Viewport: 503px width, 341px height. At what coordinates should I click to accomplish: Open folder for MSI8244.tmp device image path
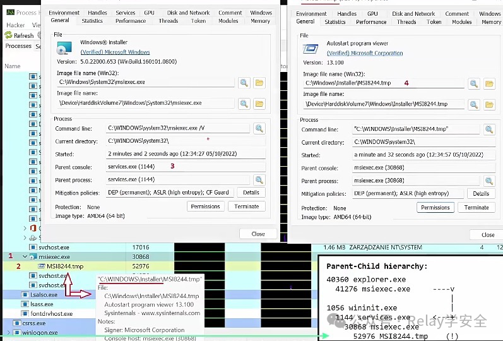point(489,105)
